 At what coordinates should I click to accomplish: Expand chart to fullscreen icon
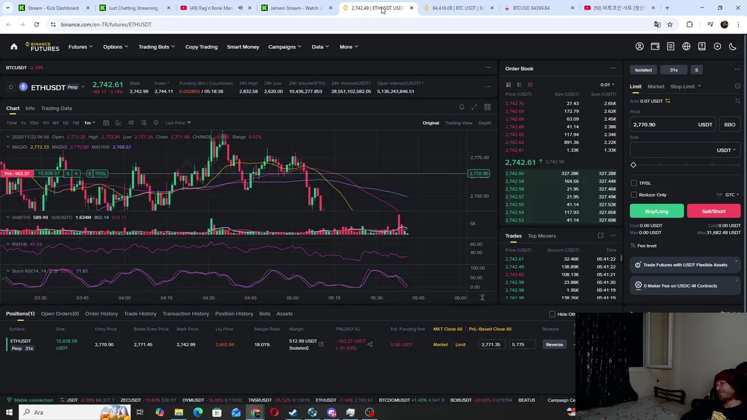tap(474, 107)
